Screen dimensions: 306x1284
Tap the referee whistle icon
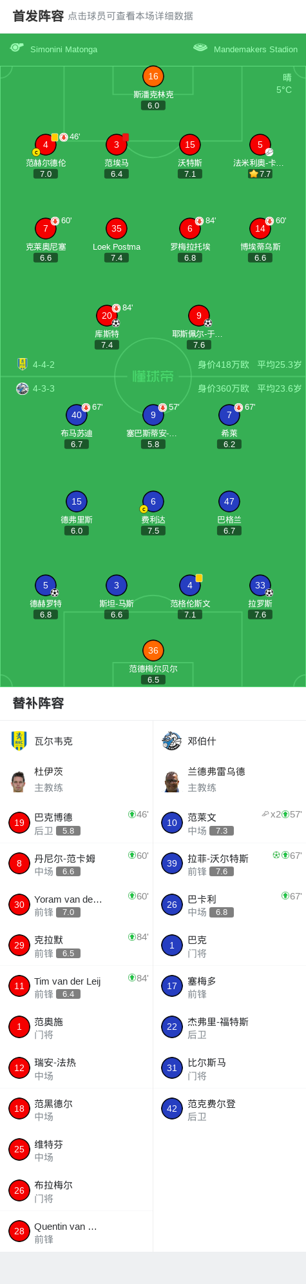(17, 48)
